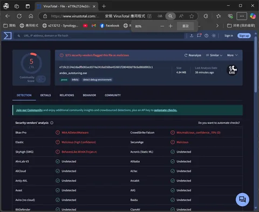Switch to the DETECTION tab

24,95
